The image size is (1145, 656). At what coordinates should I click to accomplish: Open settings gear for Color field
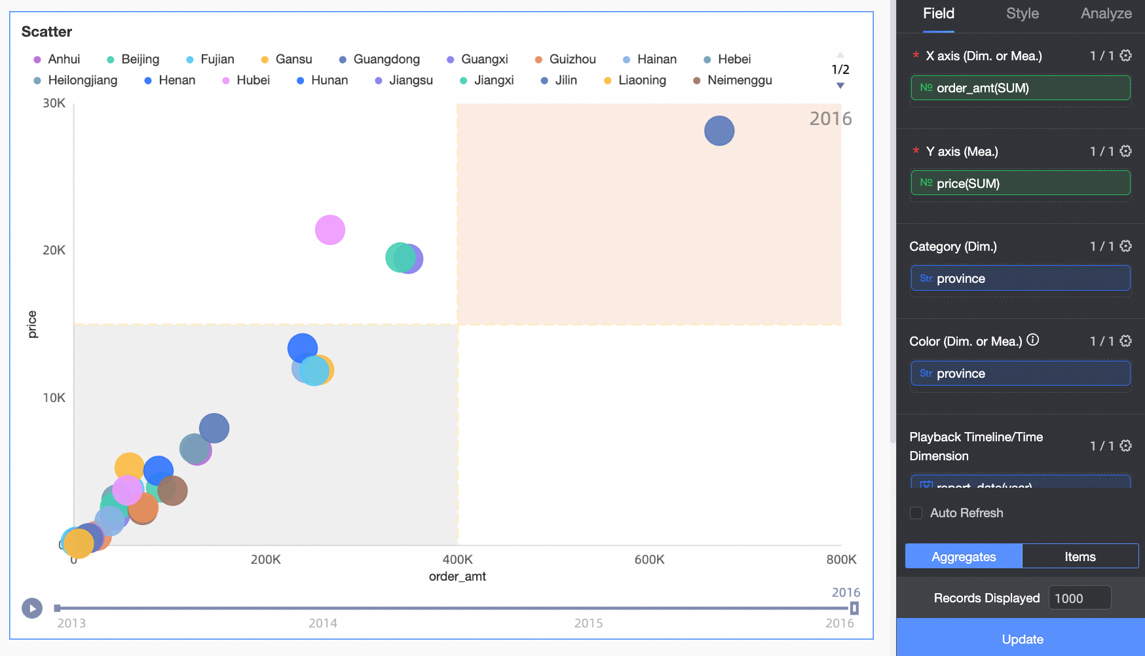pos(1125,341)
